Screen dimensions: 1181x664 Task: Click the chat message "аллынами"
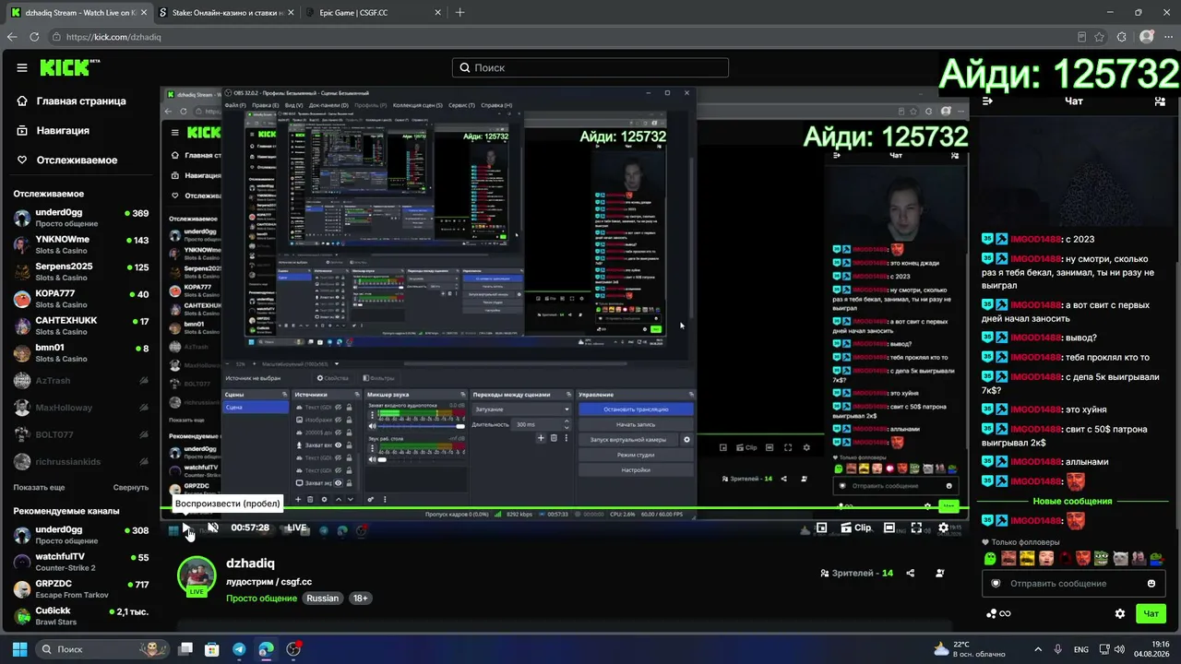(x=1087, y=461)
